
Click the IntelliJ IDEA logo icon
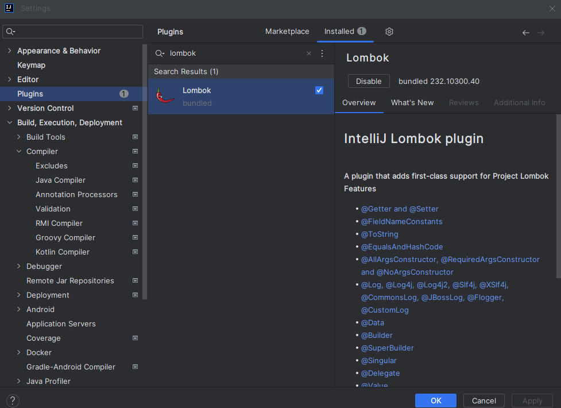point(9,8)
